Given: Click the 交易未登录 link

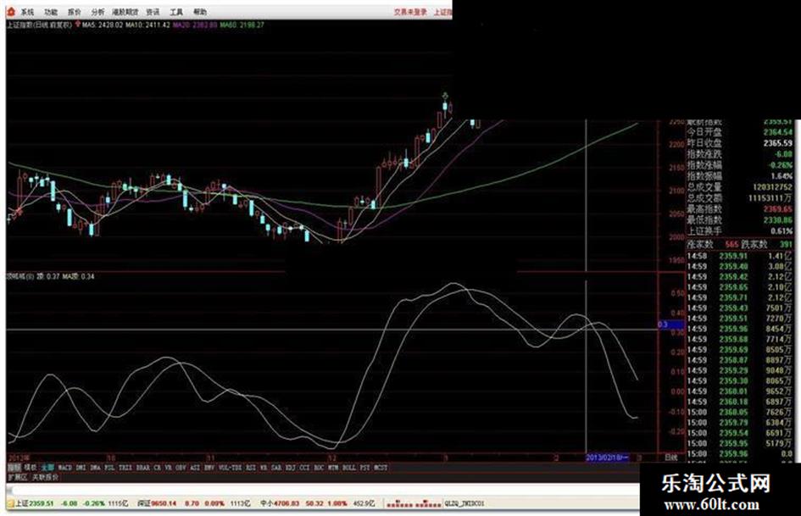Looking at the screenshot, I should pos(409,12).
